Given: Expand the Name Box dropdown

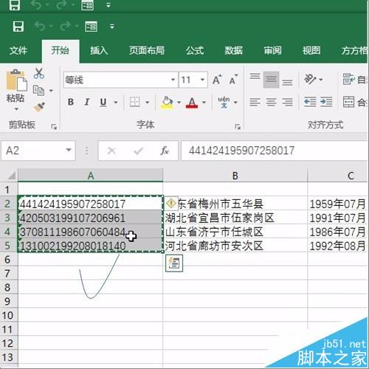Looking at the screenshot, I should click(x=69, y=150).
